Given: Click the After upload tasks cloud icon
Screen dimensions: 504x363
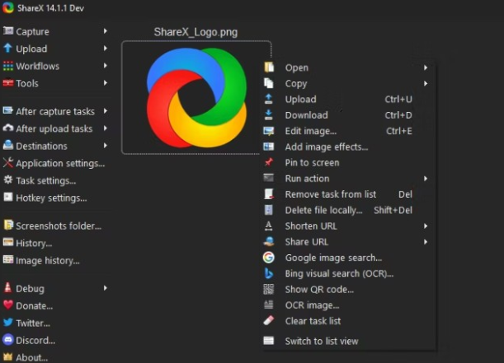Looking at the screenshot, I should (8, 128).
